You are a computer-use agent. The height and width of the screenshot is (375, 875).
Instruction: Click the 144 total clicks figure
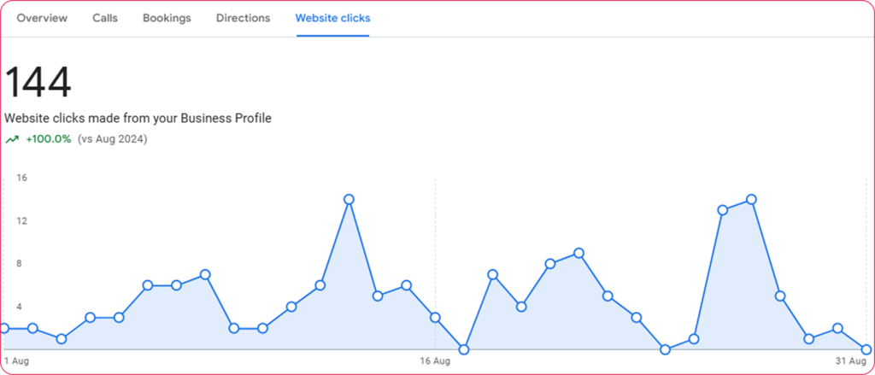point(38,83)
